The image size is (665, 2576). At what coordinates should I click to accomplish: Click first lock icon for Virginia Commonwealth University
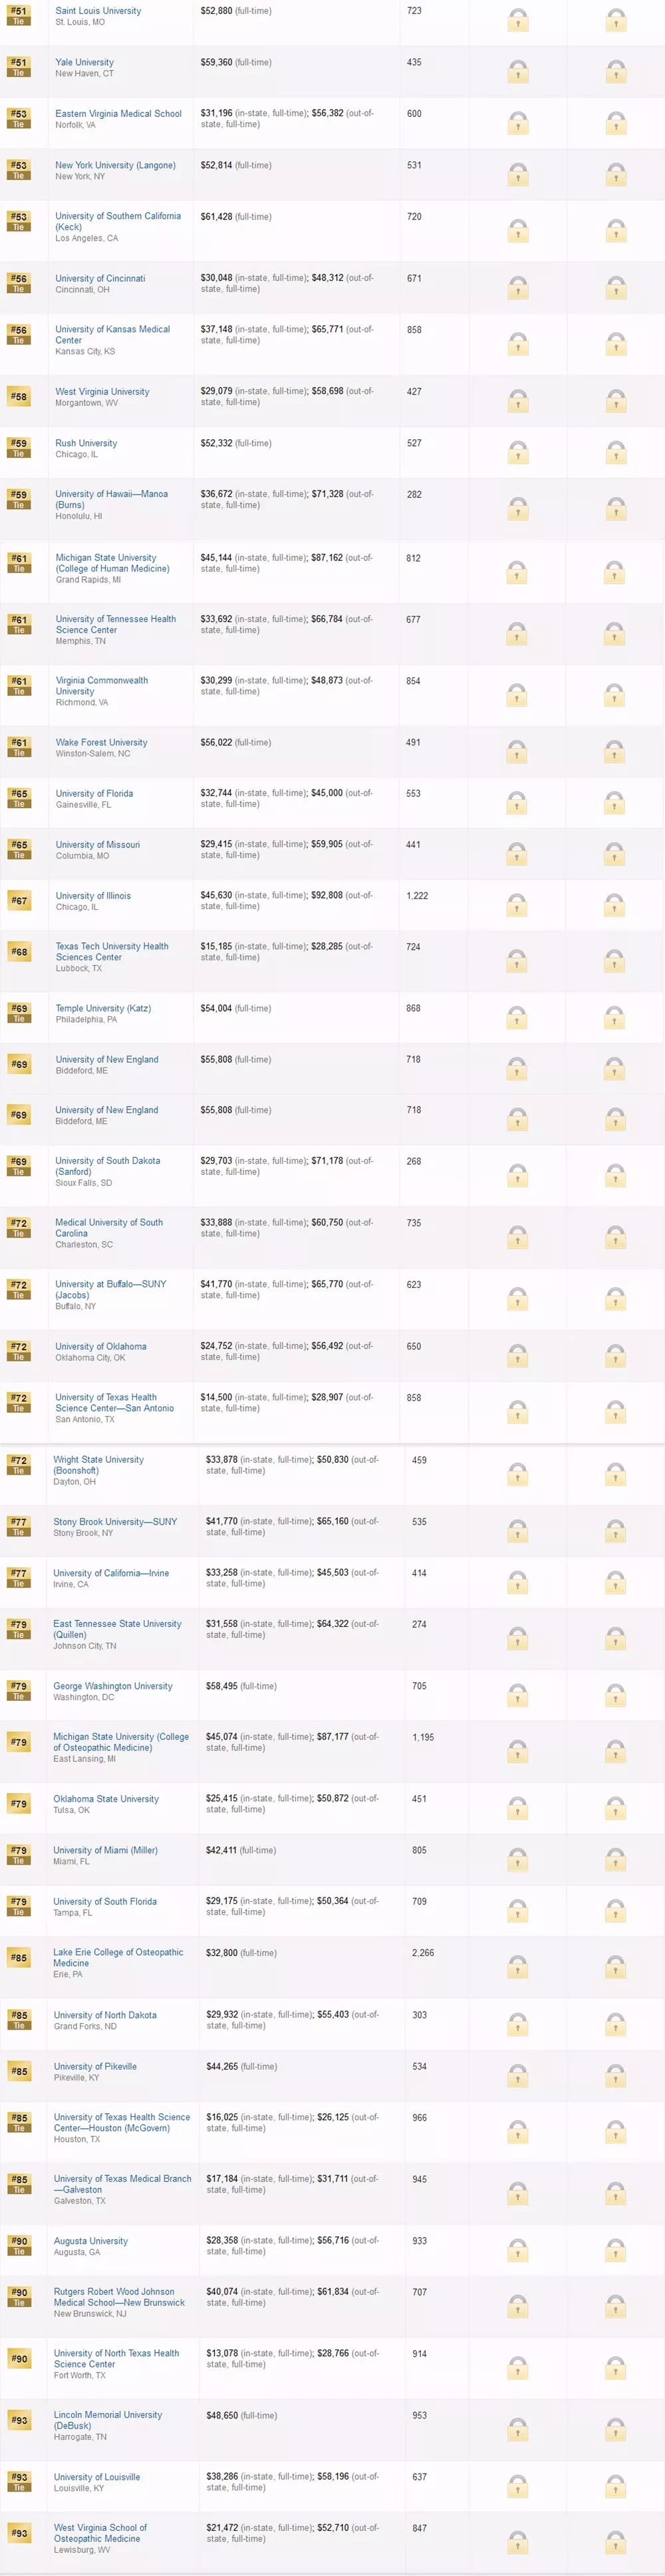[x=517, y=695]
